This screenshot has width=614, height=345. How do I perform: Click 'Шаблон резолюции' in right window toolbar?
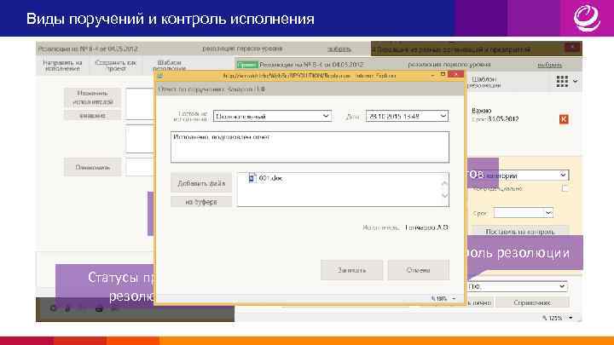(484, 82)
